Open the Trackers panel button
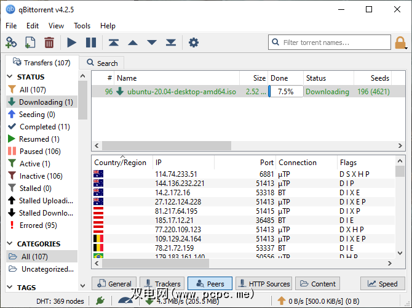 point(162,284)
